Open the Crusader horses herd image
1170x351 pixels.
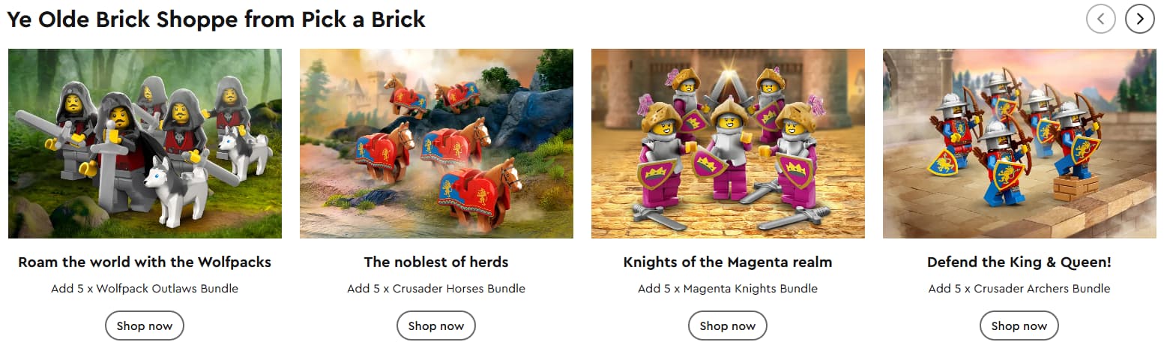click(x=436, y=143)
